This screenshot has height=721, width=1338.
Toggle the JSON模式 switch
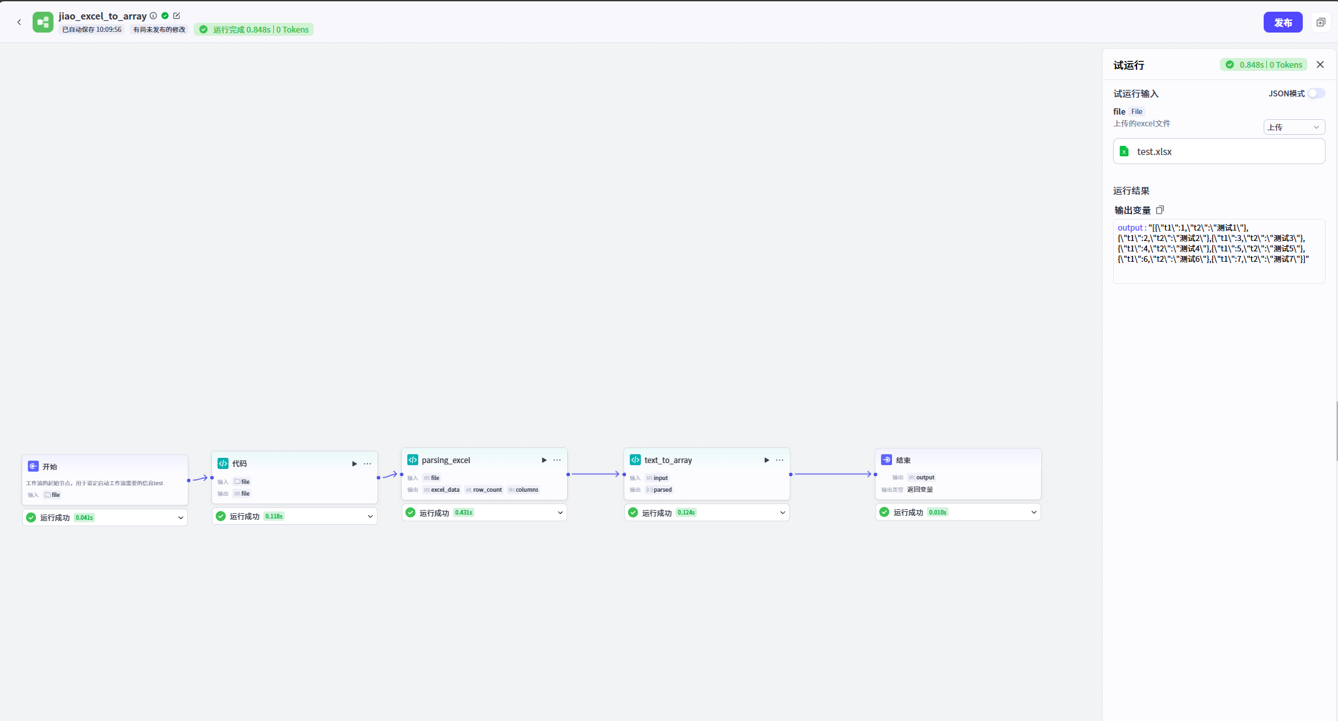[1316, 93]
